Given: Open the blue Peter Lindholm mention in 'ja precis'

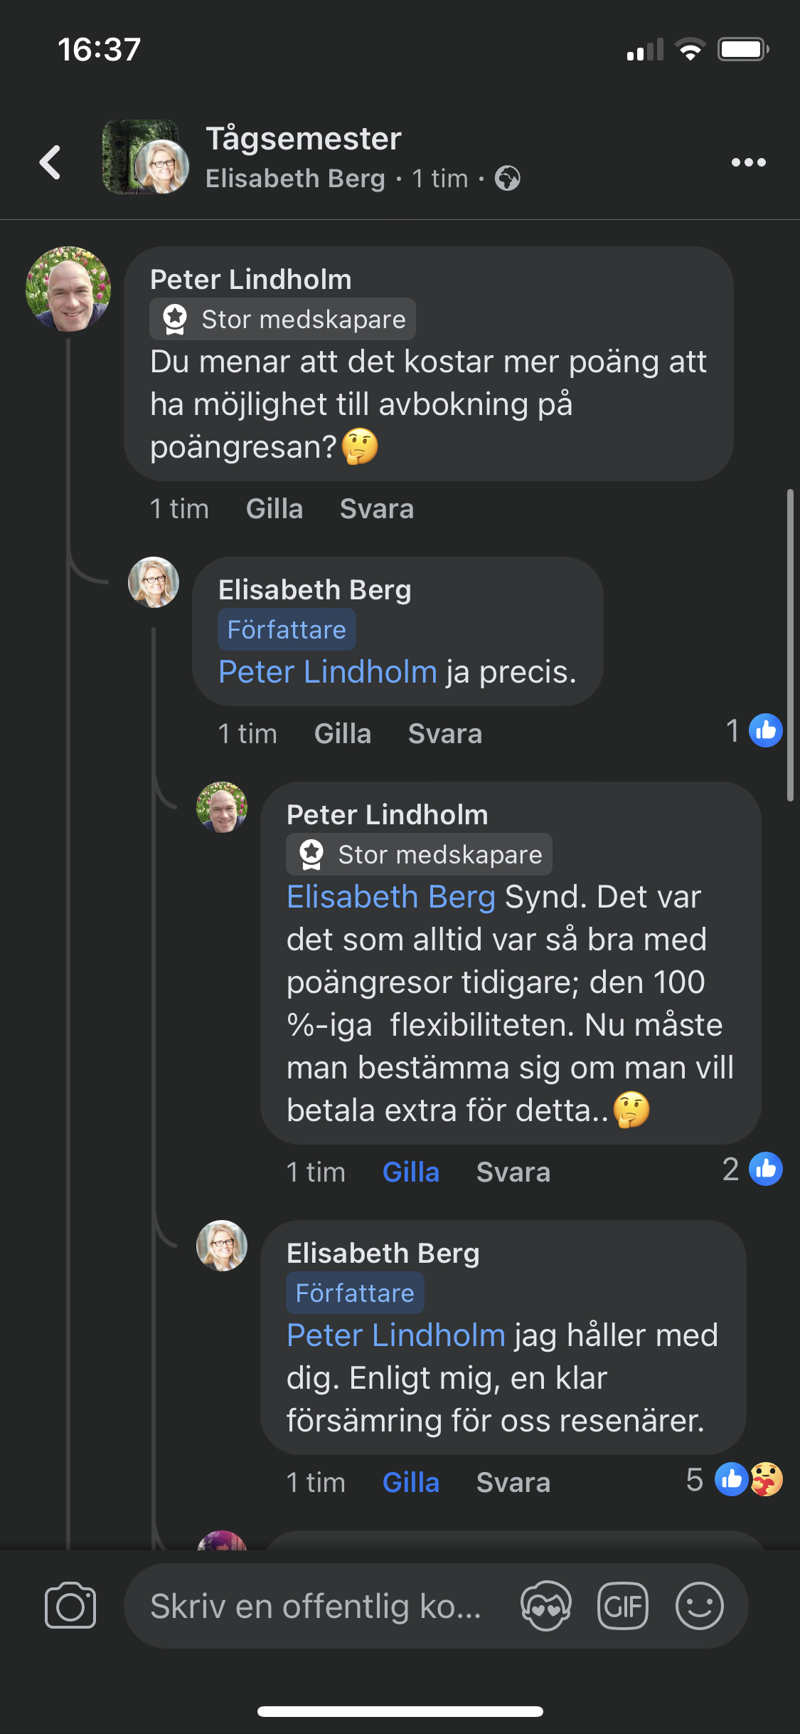Looking at the screenshot, I should coord(328,672).
